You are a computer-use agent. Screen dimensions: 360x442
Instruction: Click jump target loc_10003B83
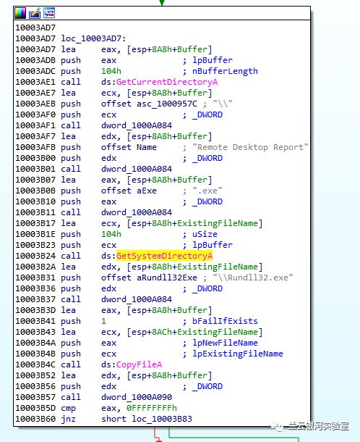click(162, 419)
